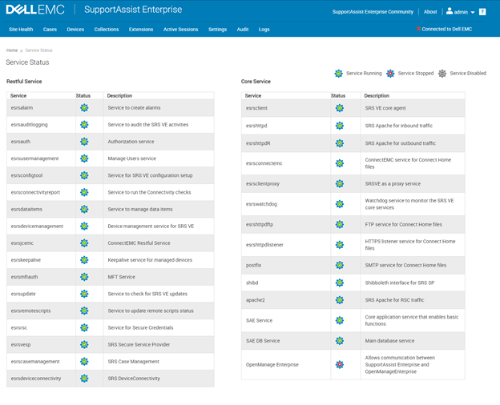
Task: Open the Site Health menu
Action: [21, 29]
